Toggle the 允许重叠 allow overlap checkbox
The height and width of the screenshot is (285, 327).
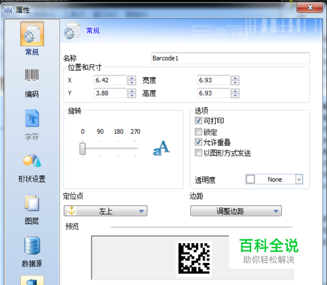click(198, 142)
